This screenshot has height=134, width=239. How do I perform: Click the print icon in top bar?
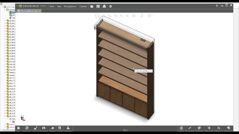coord(104,6)
